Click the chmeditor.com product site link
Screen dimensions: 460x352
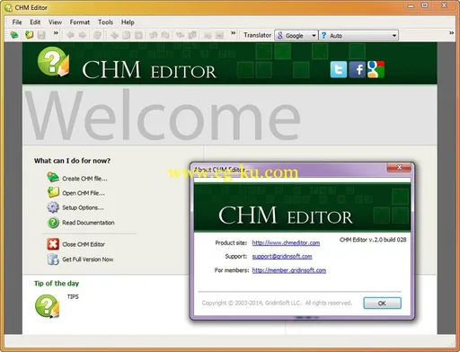coord(286,243)
